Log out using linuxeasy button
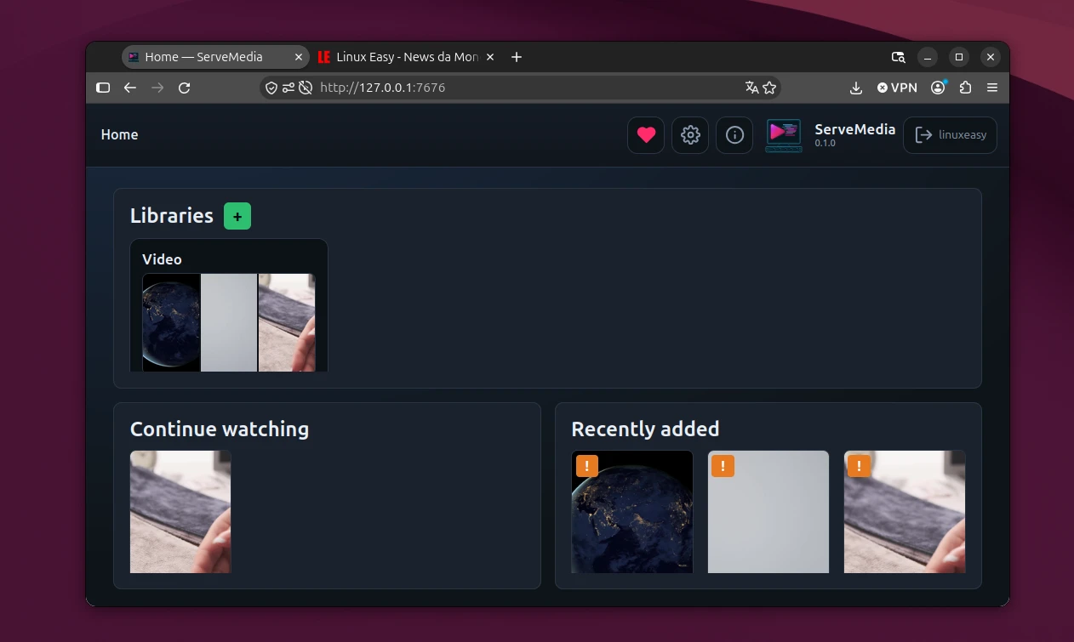 (x=950, y=135)
